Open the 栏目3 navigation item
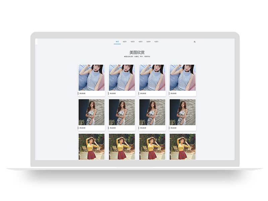This screenshot has height=201, width=268. point(141,42)
